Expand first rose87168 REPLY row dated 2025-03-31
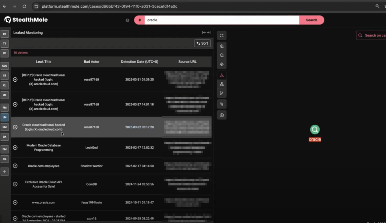This screenshot has height=223, width=386. click(15, 79)
